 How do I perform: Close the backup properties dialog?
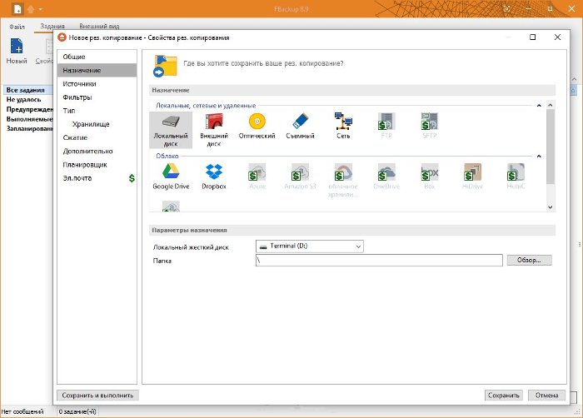coord(557,37)
